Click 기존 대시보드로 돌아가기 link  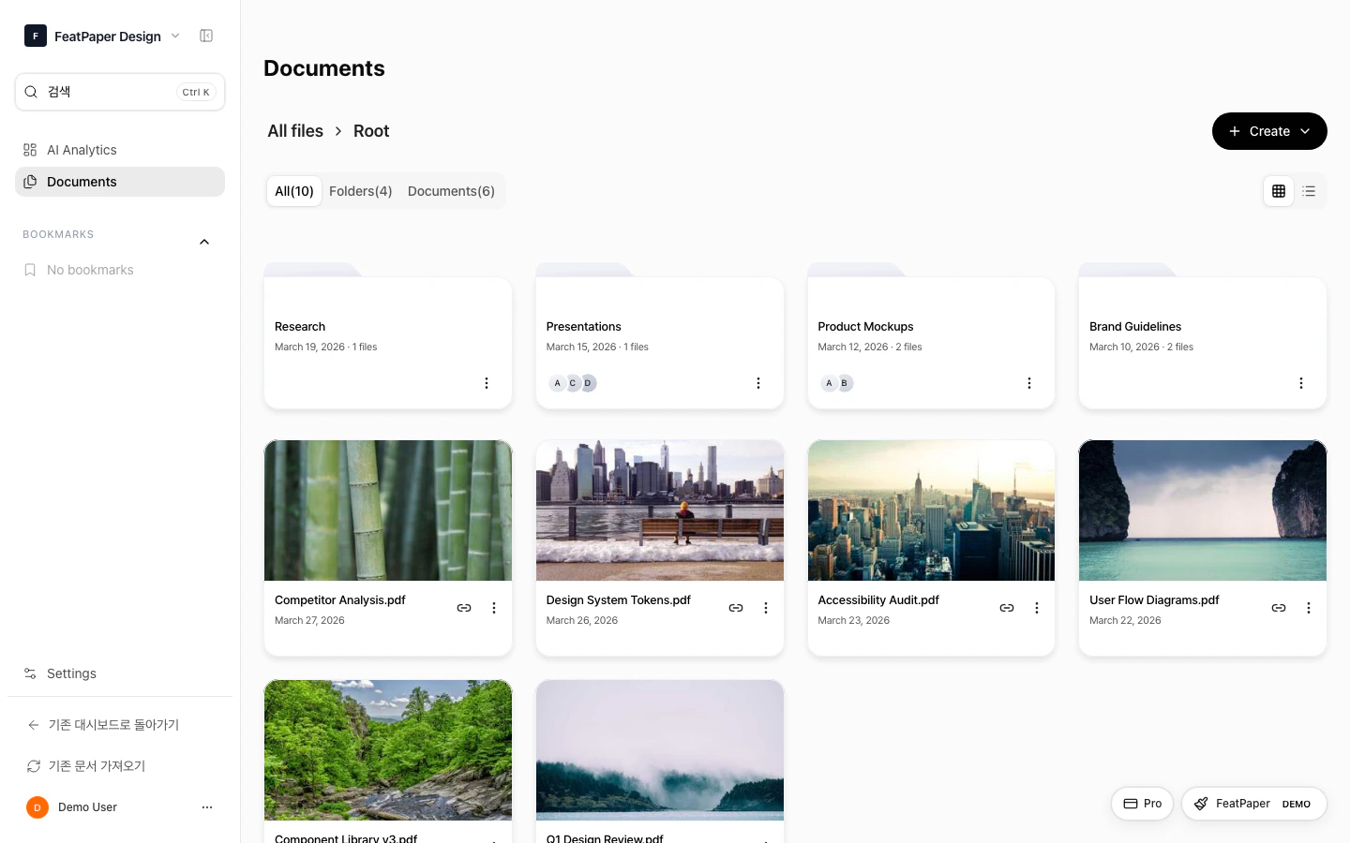pyautogui.click(x=113, y=725)
